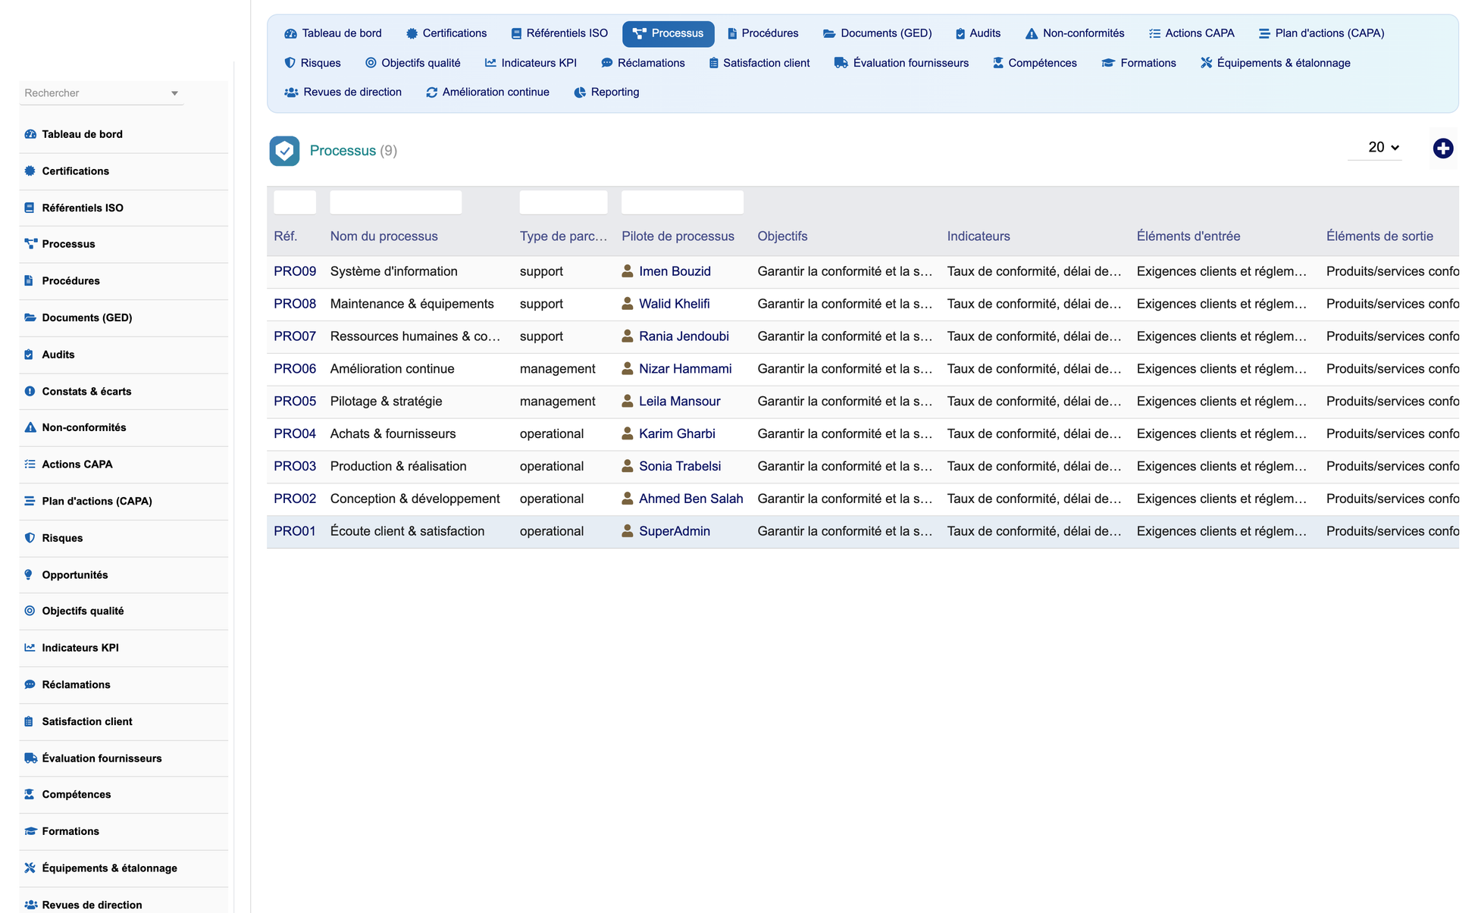Open Compétences in top nav
1475x913 pixels.
(1035, 63)
